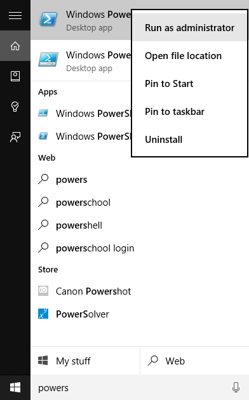Choose Open file location
Viewport: 249px width, 400px height.
189,56
